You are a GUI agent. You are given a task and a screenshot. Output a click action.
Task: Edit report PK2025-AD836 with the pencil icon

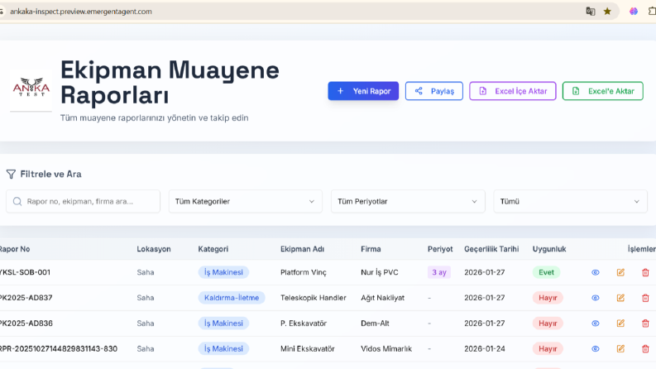point(620,323)
